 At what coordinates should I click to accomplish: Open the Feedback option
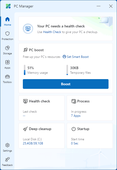coord(7,162)
